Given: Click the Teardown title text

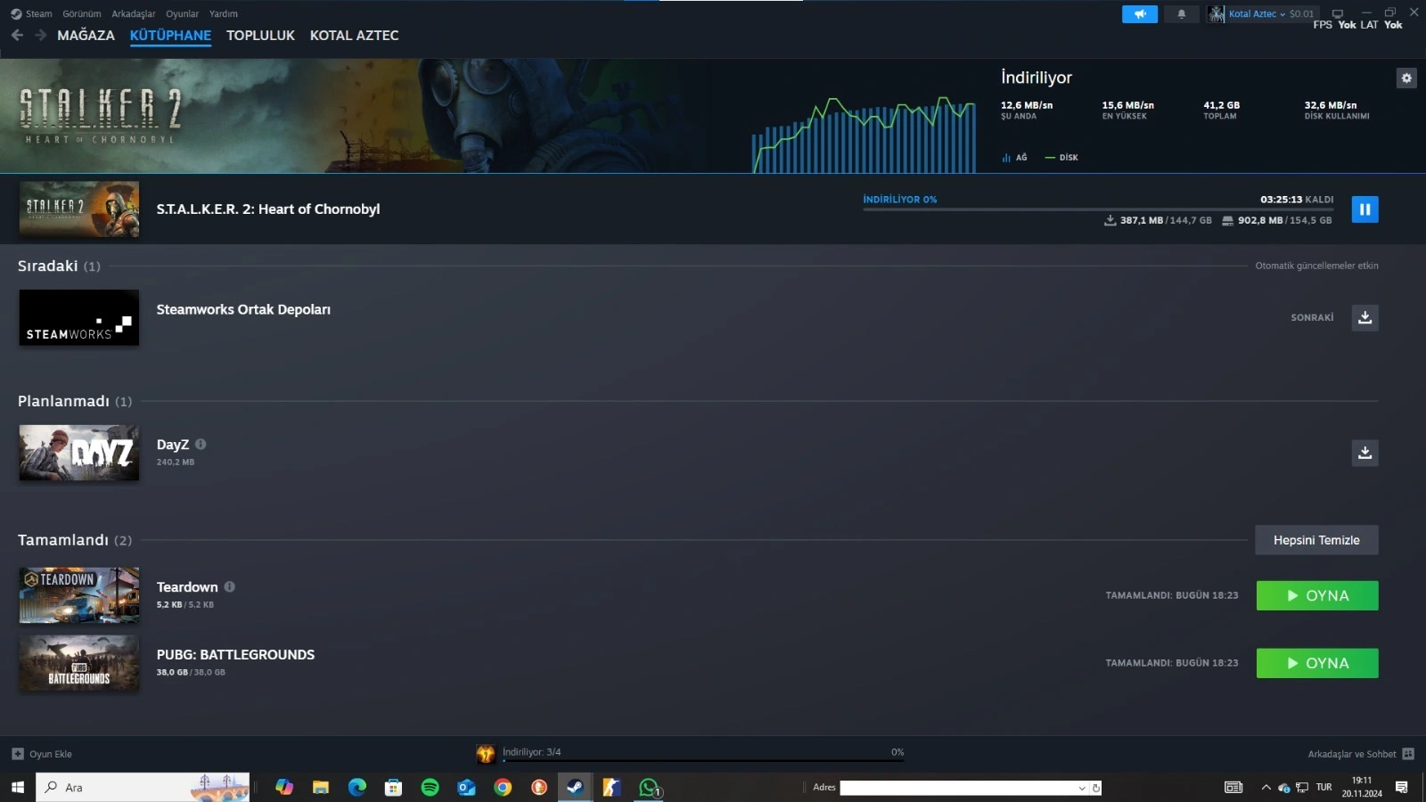Looking at the screenshot, I should coord(187,586).
